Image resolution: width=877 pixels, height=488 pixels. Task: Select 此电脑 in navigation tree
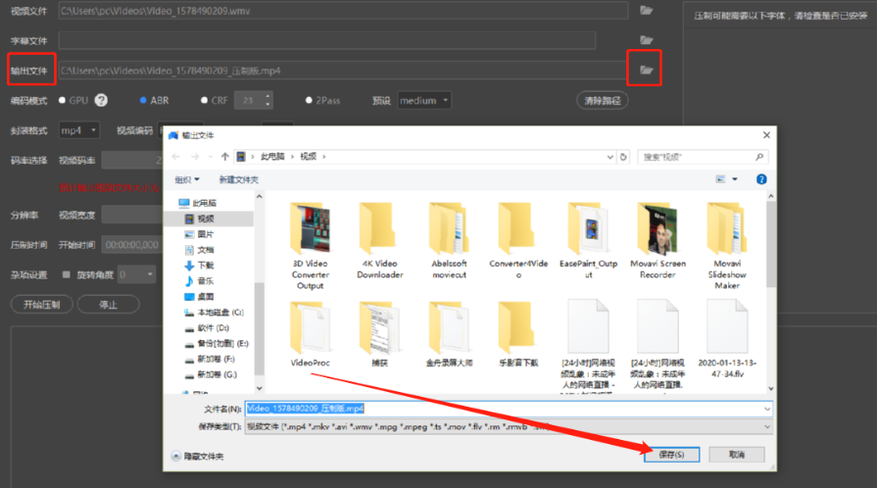197,203
